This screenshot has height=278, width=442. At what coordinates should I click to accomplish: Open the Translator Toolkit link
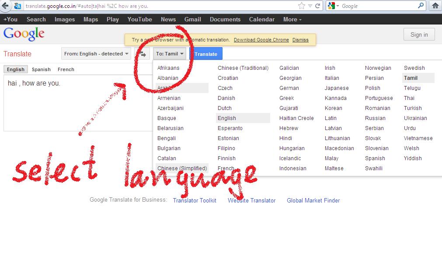coord(195,201)
